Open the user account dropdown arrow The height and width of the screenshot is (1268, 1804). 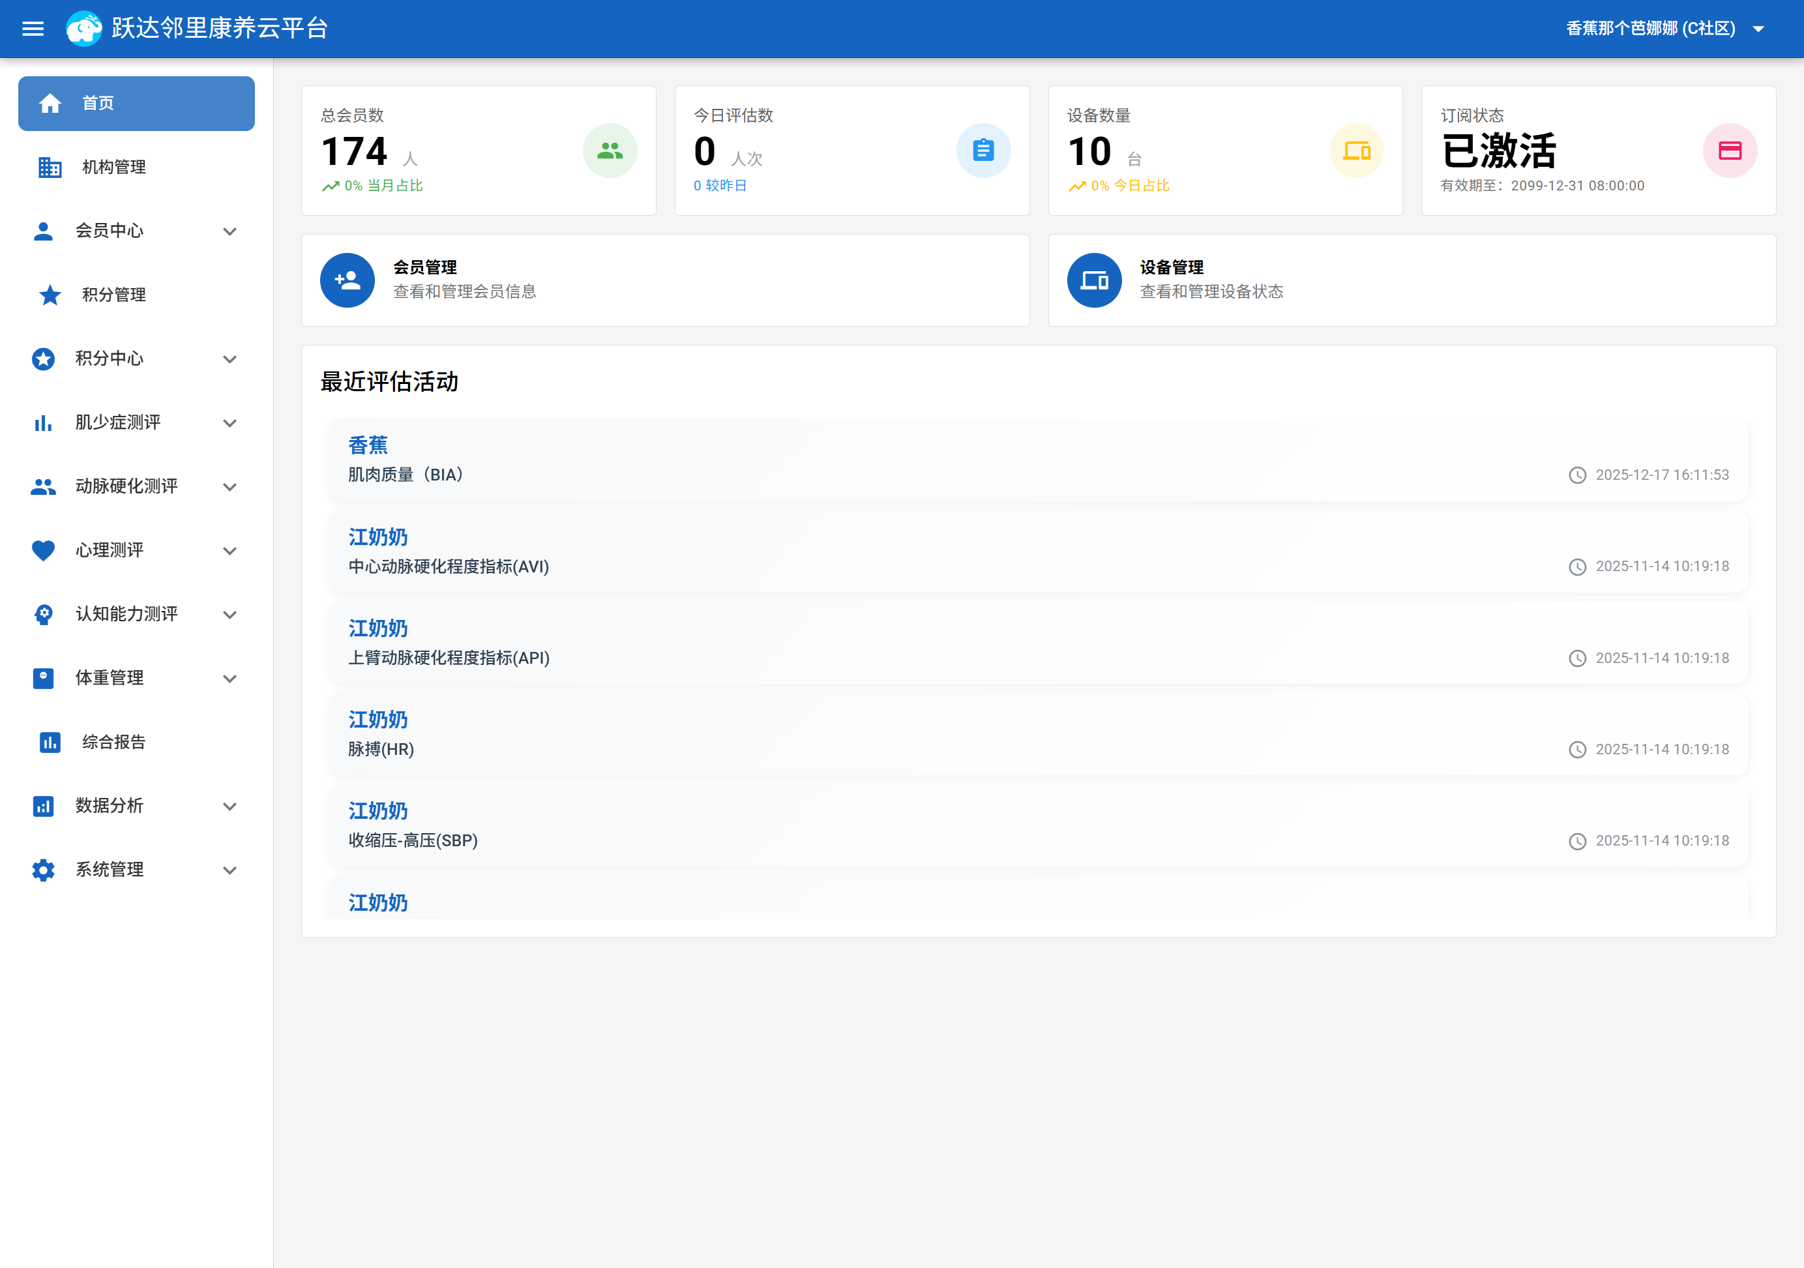pyautogui.click(x=1758, y=29)
